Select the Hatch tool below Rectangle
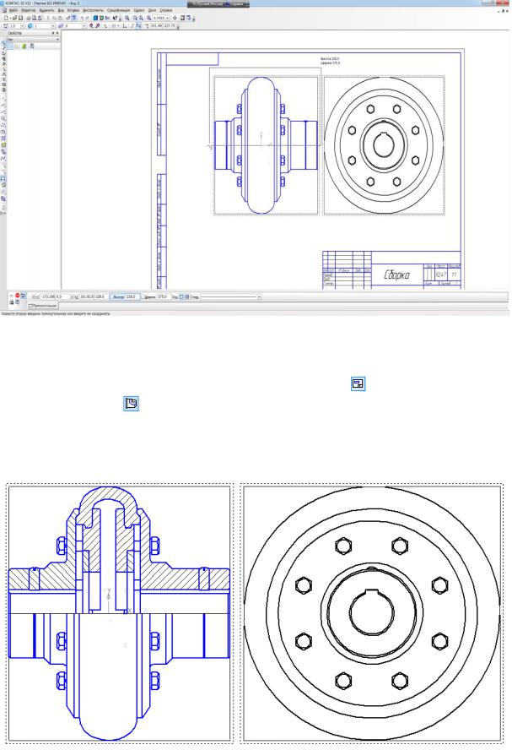The width and height of the screenshot is (512, 750). coord(4,185)
